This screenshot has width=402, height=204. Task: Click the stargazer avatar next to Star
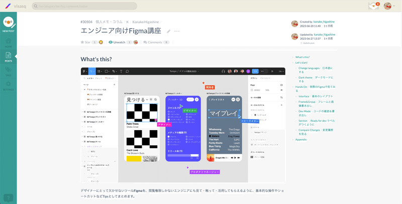pos(101,42)
